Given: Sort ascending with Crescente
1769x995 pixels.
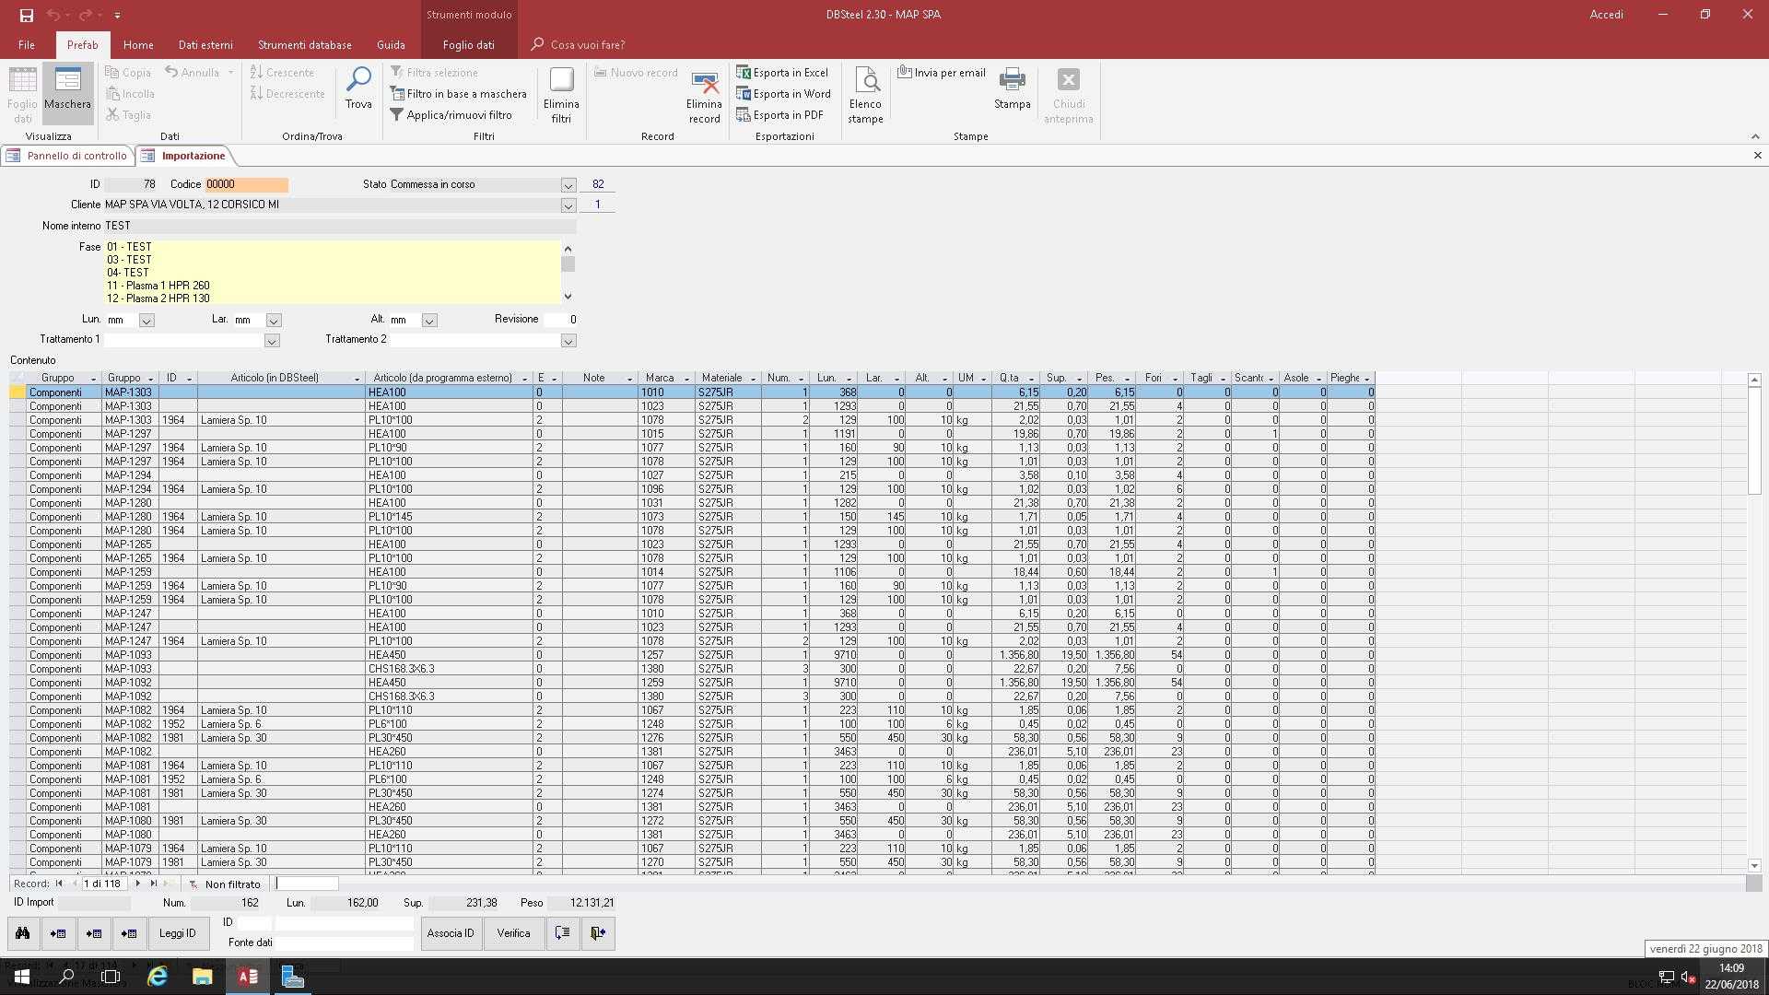Looking at the screenshot, I should 282,72.
